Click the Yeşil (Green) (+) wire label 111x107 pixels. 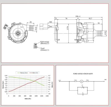[x=45, y=49]
